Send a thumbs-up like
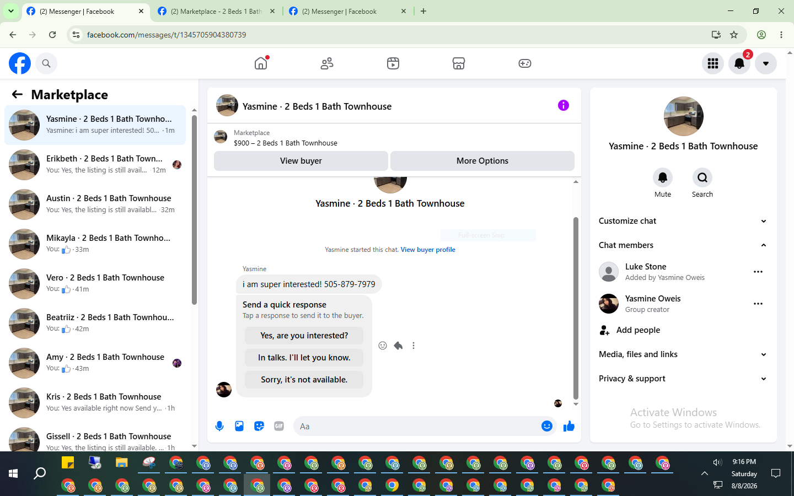Screen dimensions: 794x496 [x=569, y=426]
